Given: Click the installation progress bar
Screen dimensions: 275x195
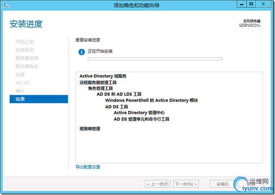Looking at the screenshot, I should click(154, 59).
